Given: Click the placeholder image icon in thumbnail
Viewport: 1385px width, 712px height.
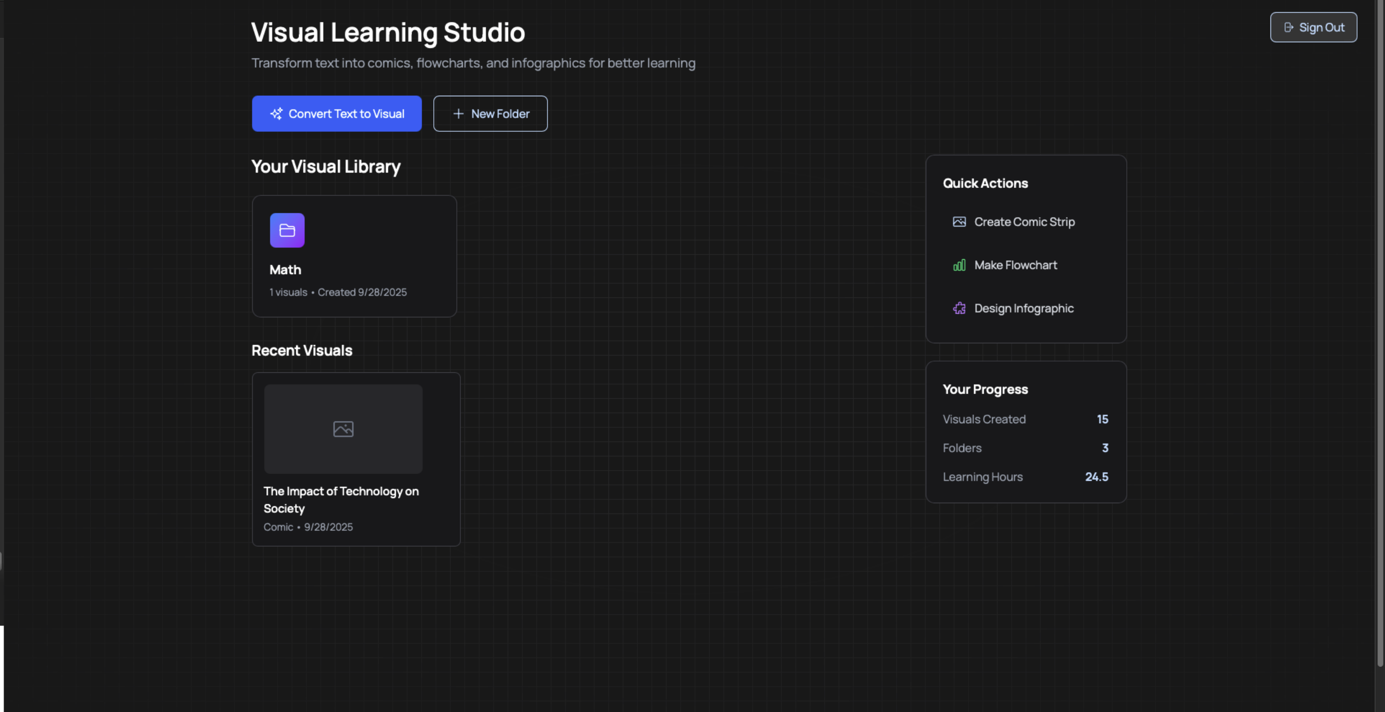Looking at the screenshot, I should pos(343,429).
